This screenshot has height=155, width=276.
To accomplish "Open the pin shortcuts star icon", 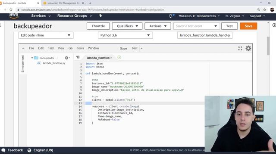I will [100, 16].
